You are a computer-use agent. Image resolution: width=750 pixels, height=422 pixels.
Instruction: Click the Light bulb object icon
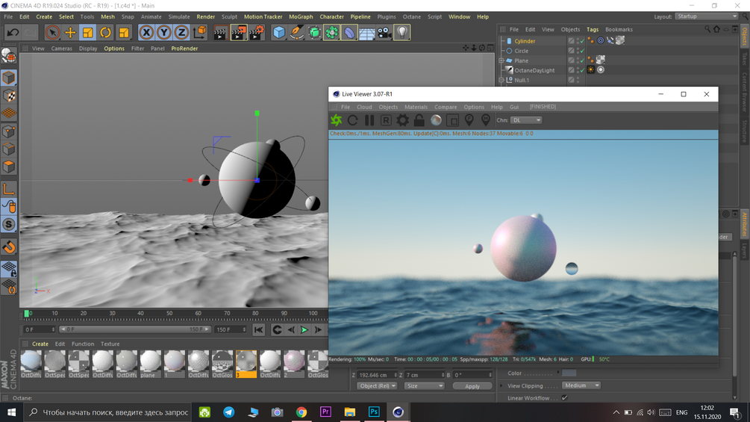402,33
